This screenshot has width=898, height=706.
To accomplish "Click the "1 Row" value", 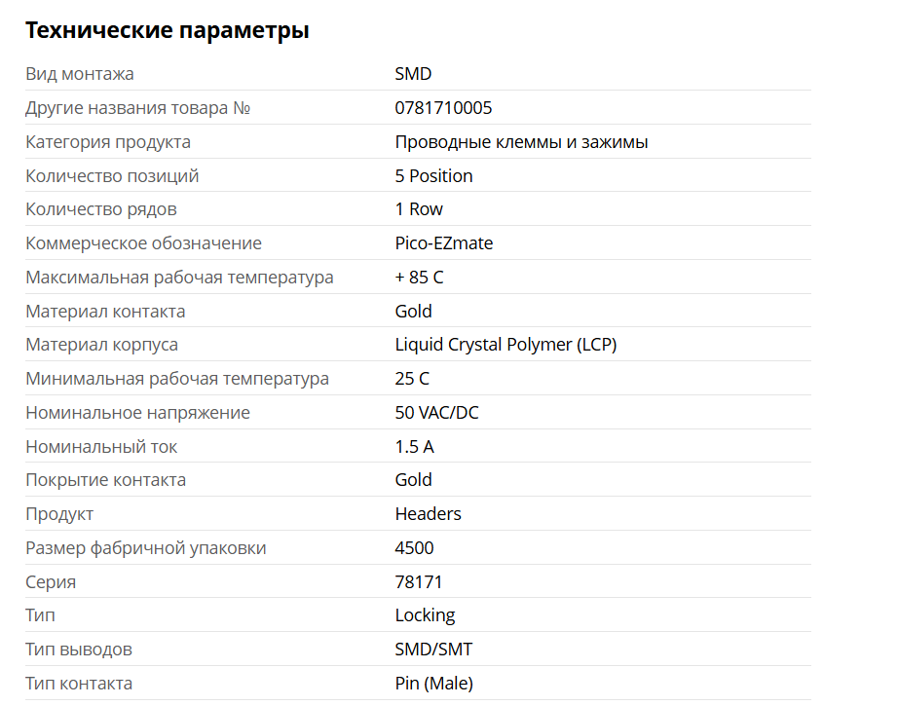I will tap(419, 209).
